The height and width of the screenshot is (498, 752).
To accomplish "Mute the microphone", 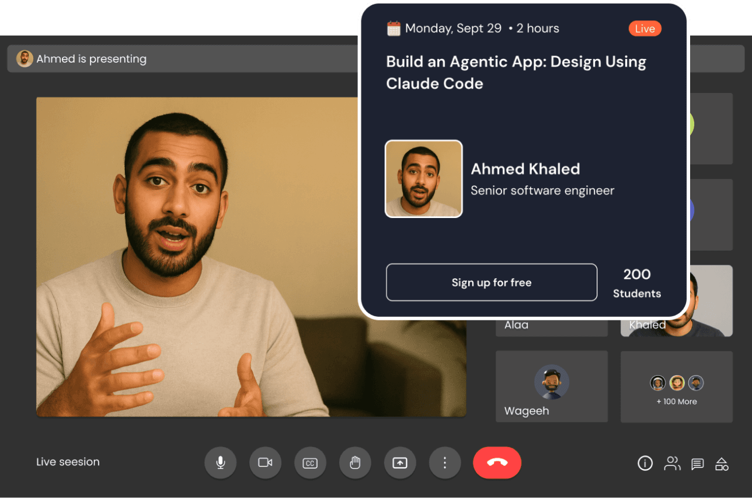I will (220, 463).
